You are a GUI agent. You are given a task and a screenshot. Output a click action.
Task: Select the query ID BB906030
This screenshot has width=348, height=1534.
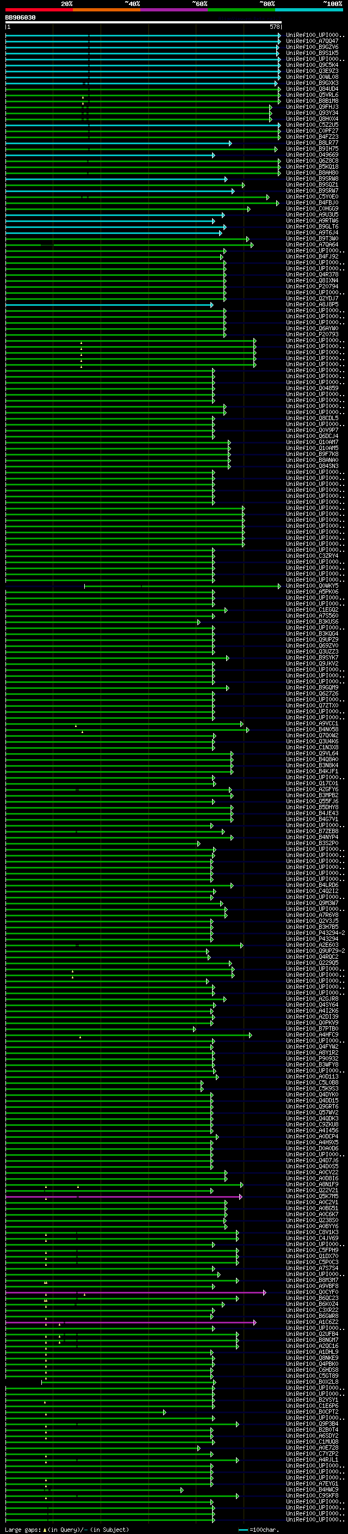pyautogui.click(x=21, y=18)
